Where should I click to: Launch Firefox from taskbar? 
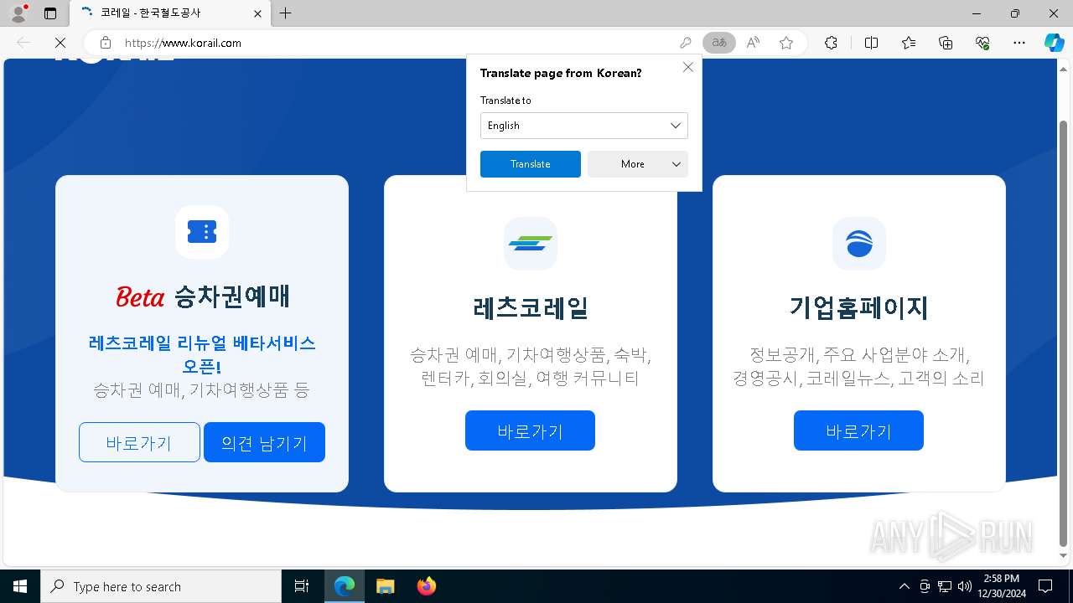(x=426, y=586)
